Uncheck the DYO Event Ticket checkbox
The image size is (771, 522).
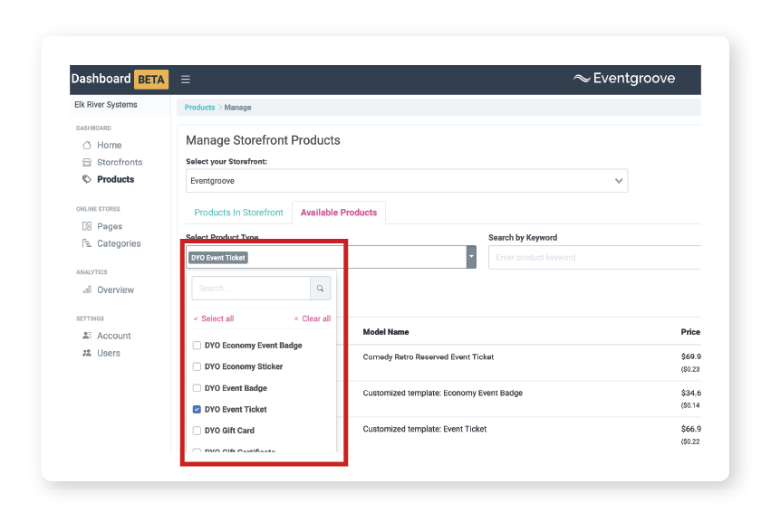[x=197, y=408]
